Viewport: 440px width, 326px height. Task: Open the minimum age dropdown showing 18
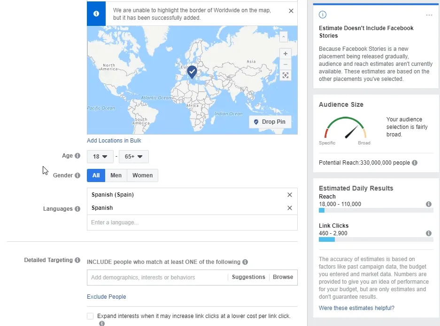coord(100,157)
